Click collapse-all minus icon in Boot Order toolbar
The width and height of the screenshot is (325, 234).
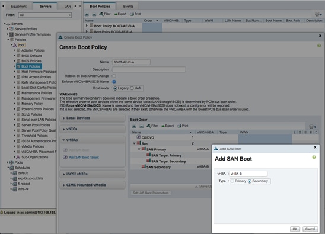[x=141, y=126]
